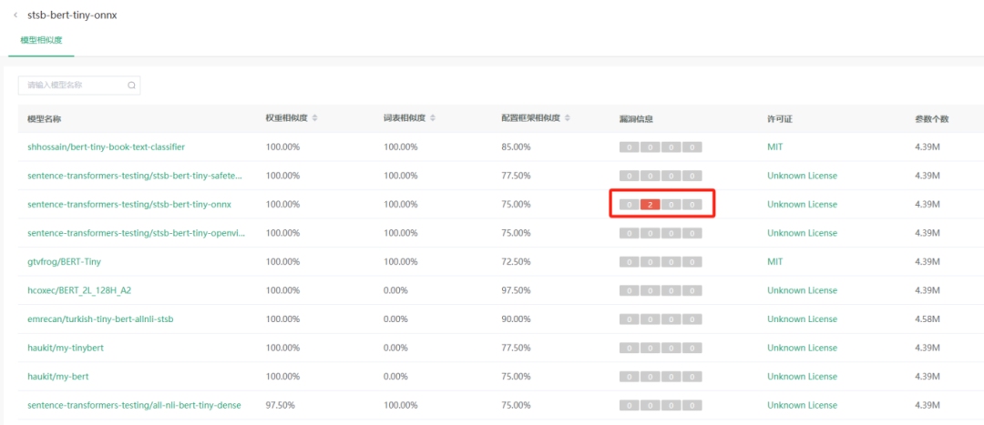The width and height of the screenshot is (984, 425).
Task: Click the 0.00% vocab similarity for haukit/my-bert
Action: (396, 377)
